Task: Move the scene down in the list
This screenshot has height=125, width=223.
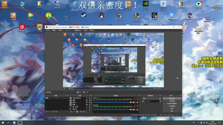Action: coord(56,112)
